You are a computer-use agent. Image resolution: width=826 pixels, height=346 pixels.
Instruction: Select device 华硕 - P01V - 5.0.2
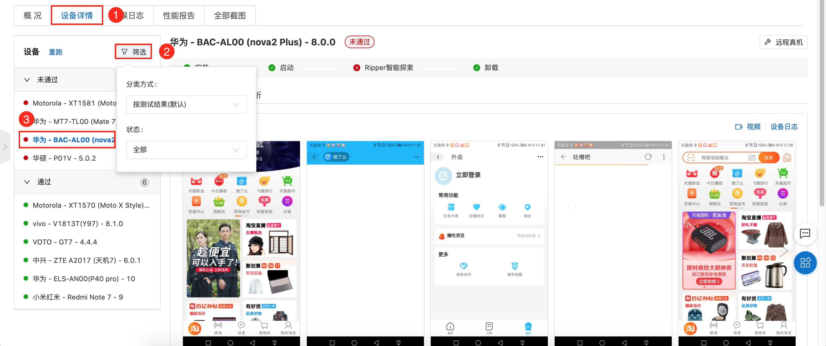pyautogui.click(x=64, y=158)
